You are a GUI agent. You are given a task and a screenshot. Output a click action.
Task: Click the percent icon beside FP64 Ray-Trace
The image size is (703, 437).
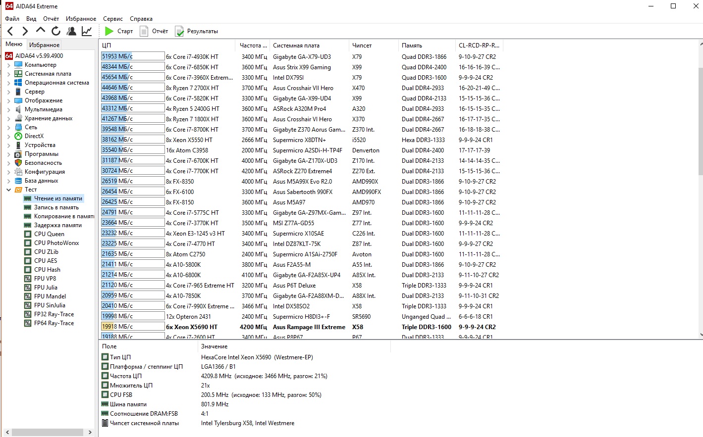[28, 323]
